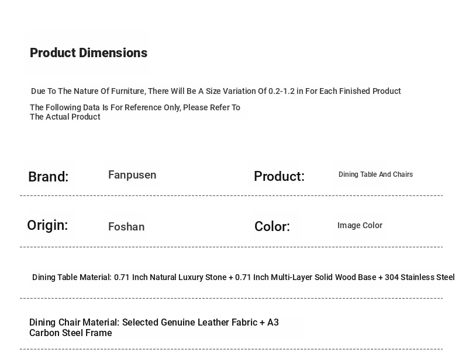Click "The Actual Product" text line
This screenshot has height=353, width=462.
(x=65, y=117)
